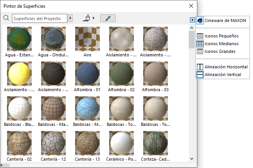Click the vertical scrollbar thumb
253x168 pixels.
[192, 40]
